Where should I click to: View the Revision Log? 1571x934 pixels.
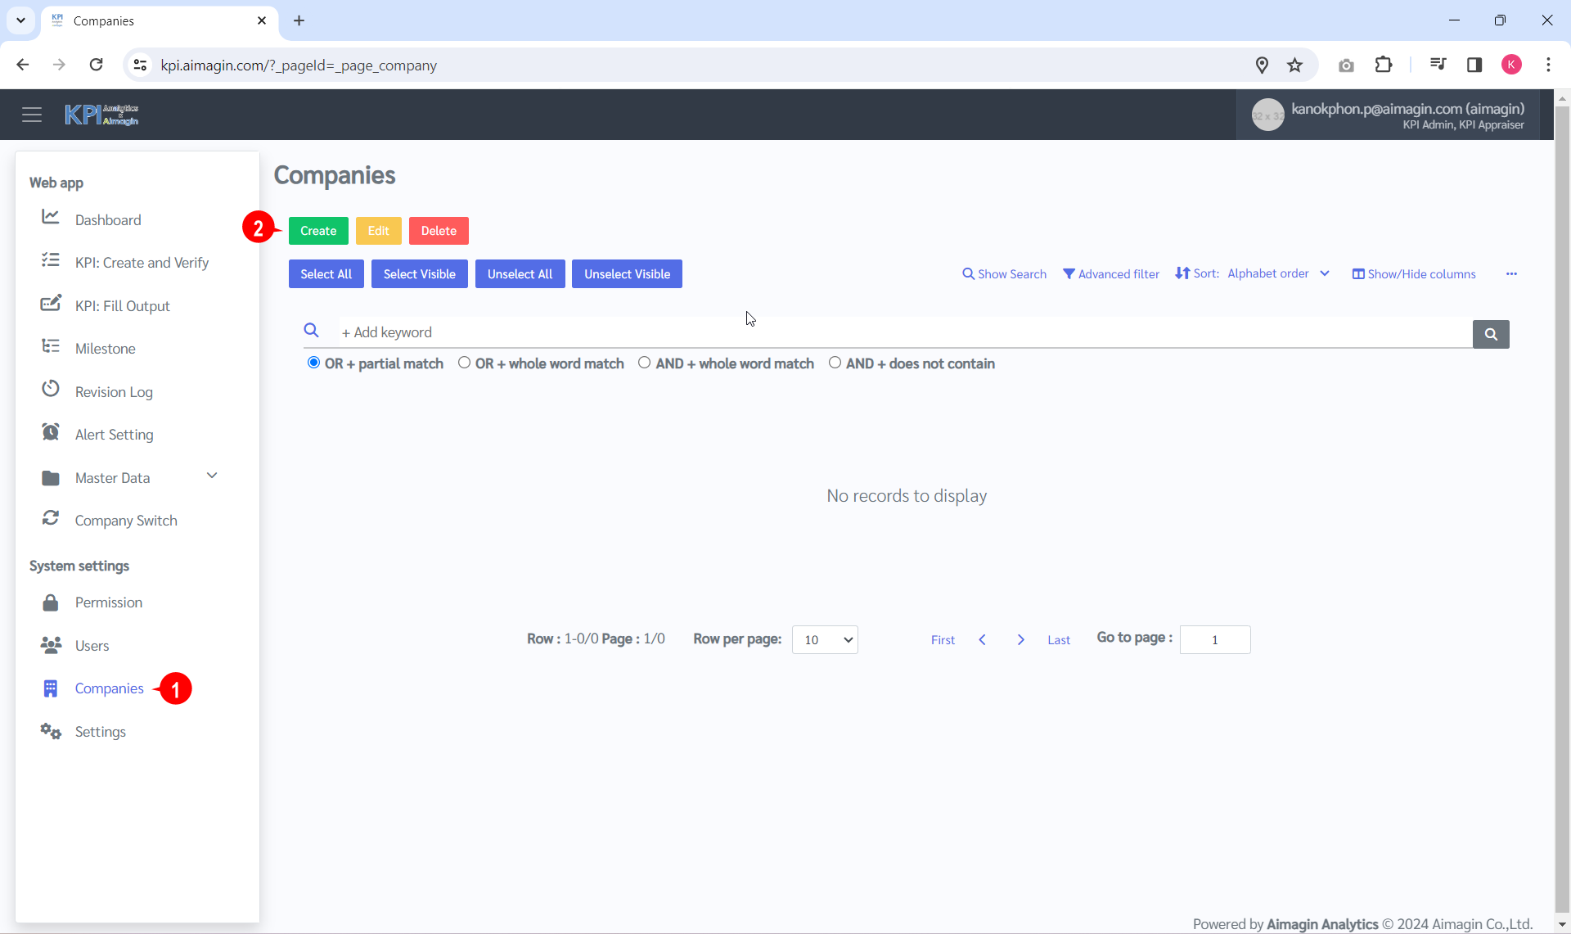(114, 391)
